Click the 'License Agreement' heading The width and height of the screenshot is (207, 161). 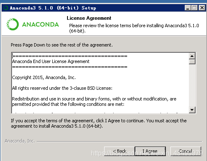coord(89,18)
